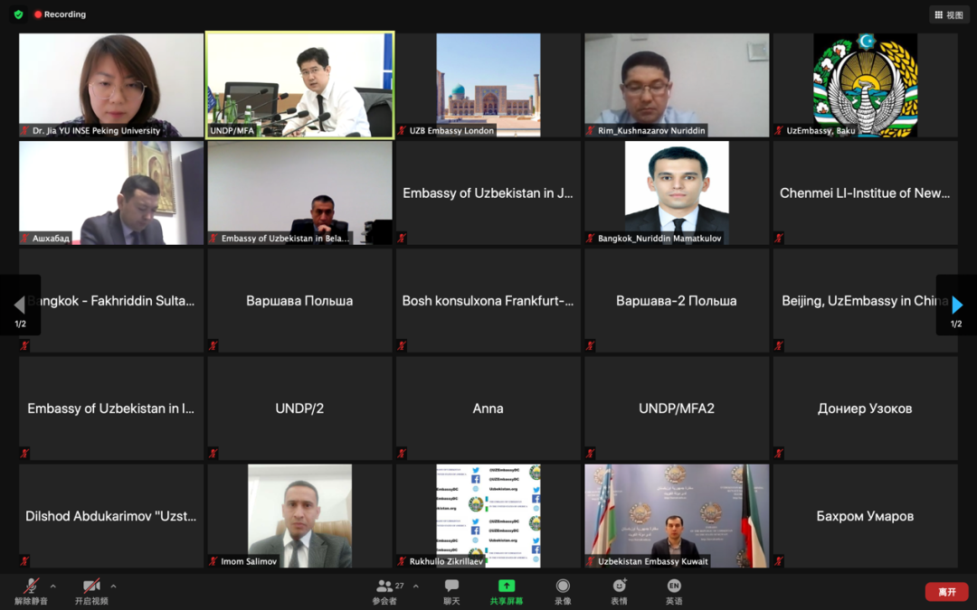
Task: Select the Anna participant tile
Action: [488, 408]
